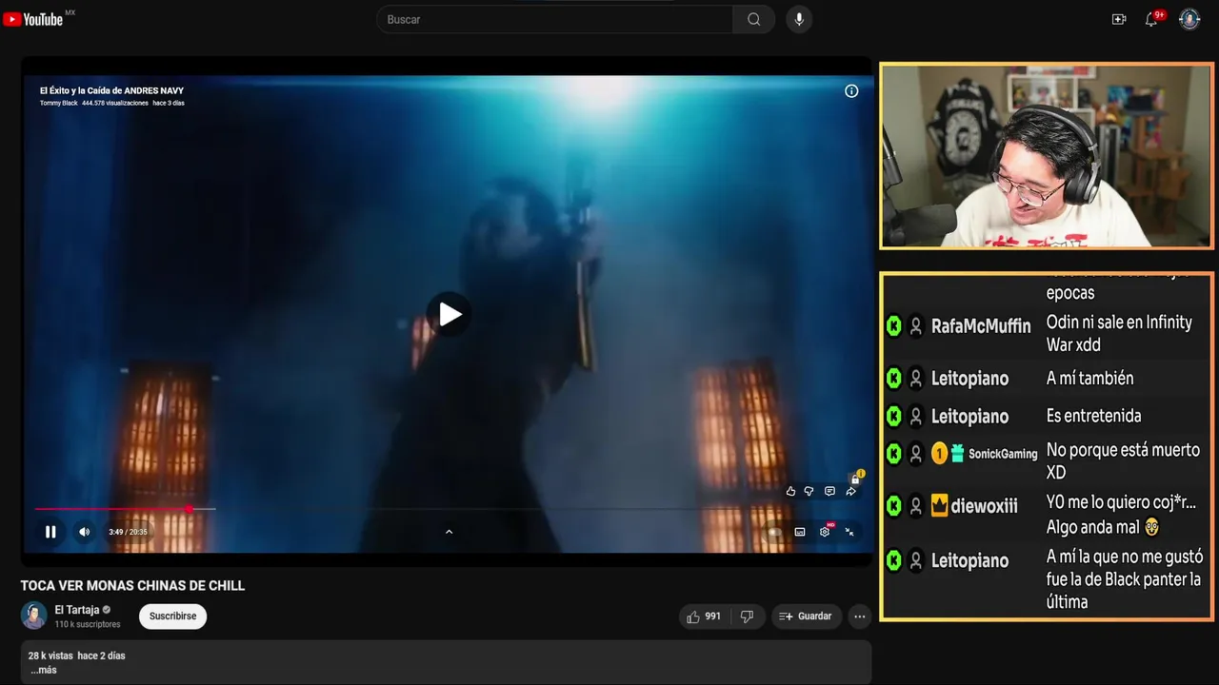1219x685 pixels.
Task: Open the El Tartaja channel name link
Action: 77,610
